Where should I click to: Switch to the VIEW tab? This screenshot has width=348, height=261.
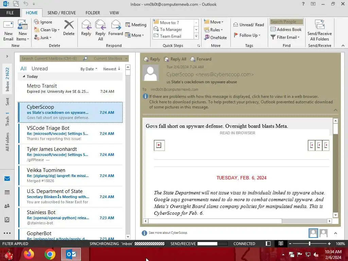(114, 13)
